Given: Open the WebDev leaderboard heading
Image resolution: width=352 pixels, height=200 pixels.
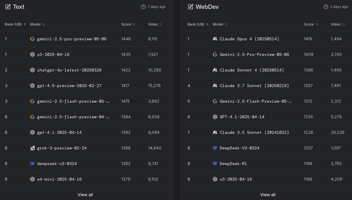Looking at the screenshot, I should click(207, 7).
